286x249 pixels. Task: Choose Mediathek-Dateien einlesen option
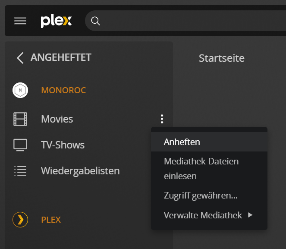[x=201, y=169]
